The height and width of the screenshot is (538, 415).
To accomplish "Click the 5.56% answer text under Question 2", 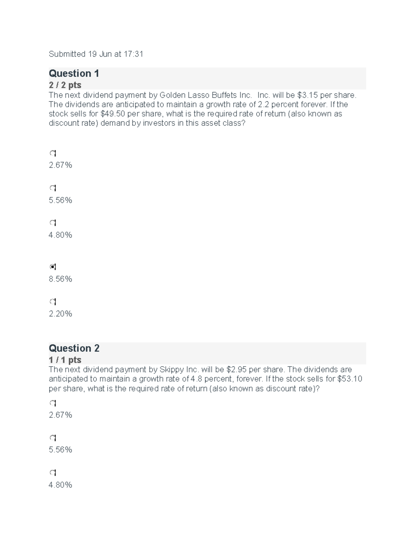I will coord(61,450).
